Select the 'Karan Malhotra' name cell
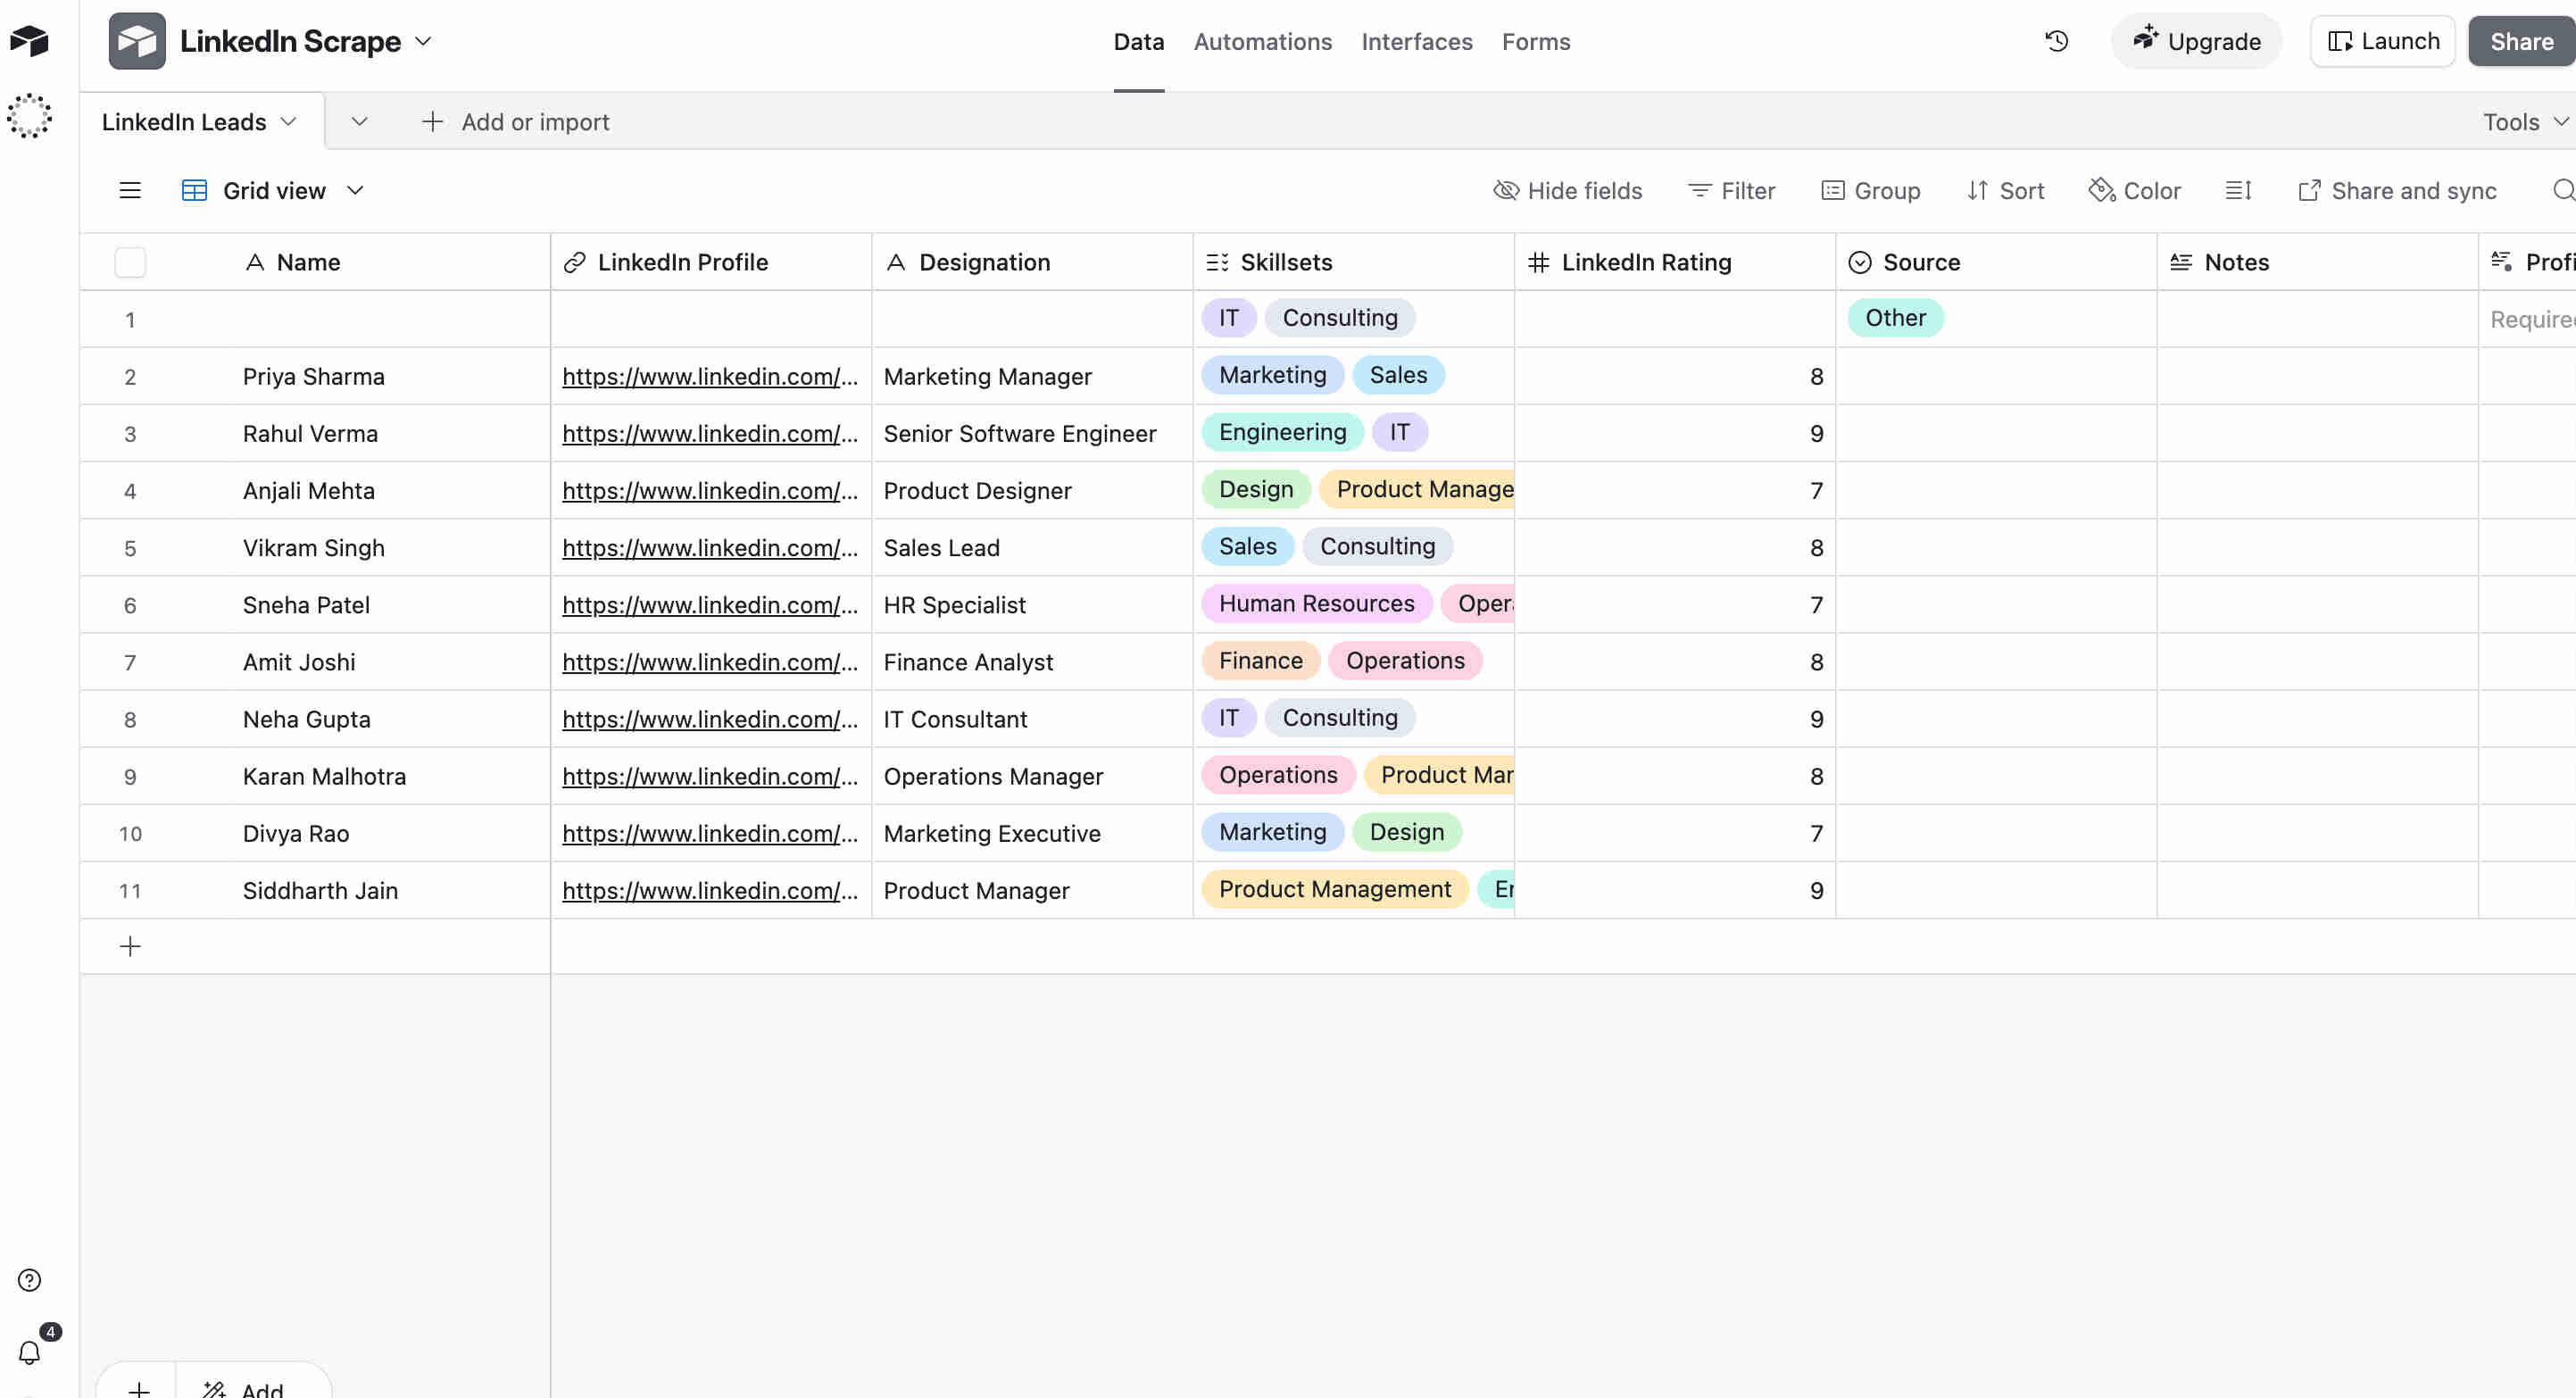The image size is (2576, 1398). [392, 776]
